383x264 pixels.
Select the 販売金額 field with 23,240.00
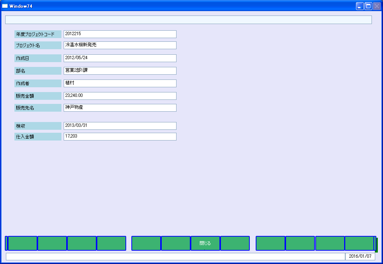(120, 96)
